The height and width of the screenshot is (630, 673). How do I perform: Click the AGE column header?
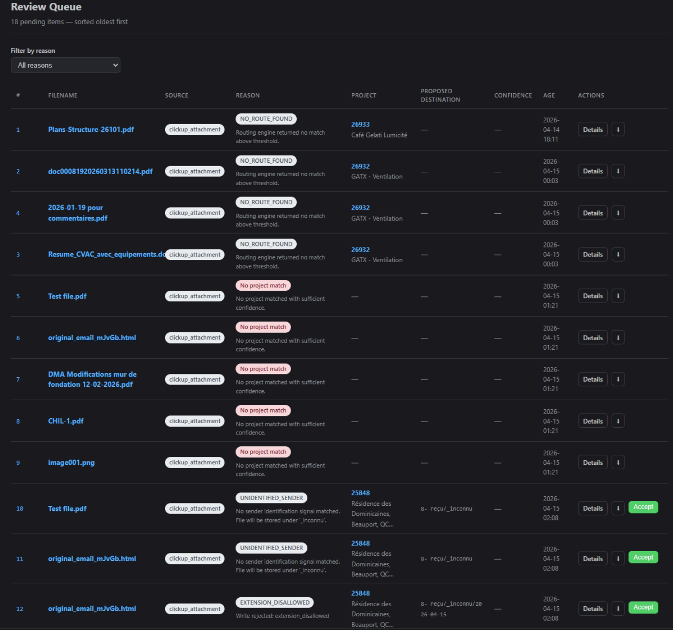(549, 95)
